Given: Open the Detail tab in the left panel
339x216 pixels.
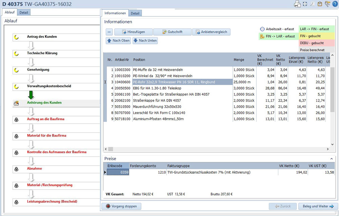Looking at the screenshot, I should (24, 13).
